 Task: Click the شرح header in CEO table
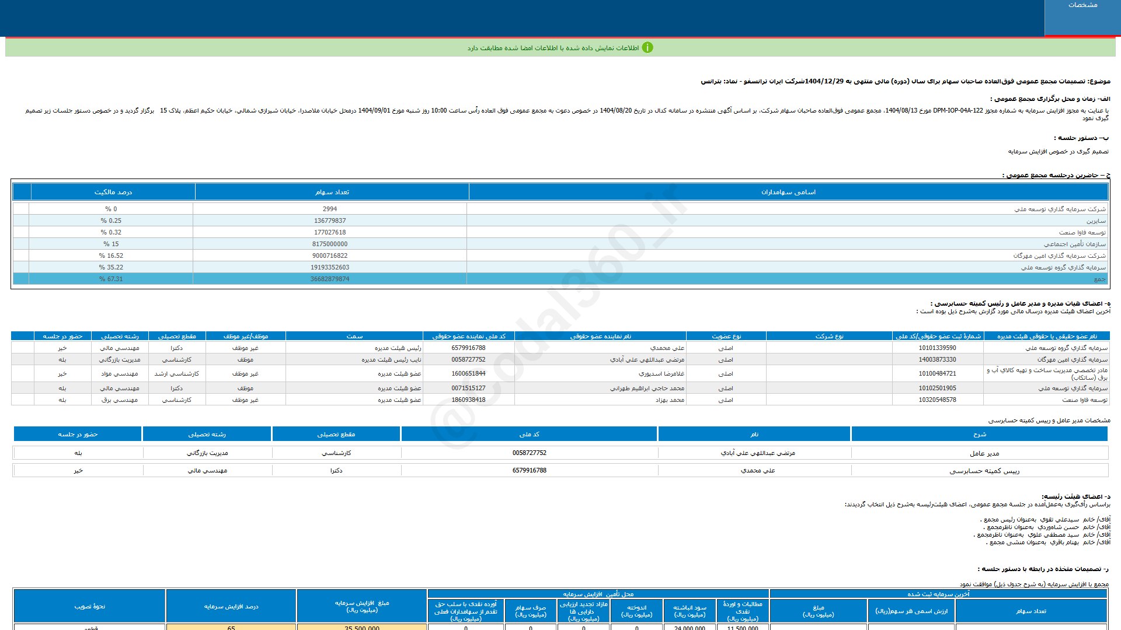(x=979, y=434)
